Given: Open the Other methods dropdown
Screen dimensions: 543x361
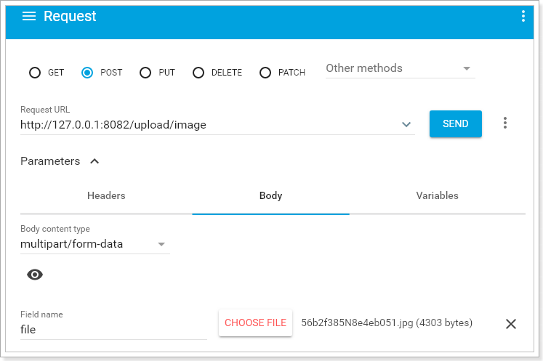Looking at the screenshot, I should tap(398, 68).
